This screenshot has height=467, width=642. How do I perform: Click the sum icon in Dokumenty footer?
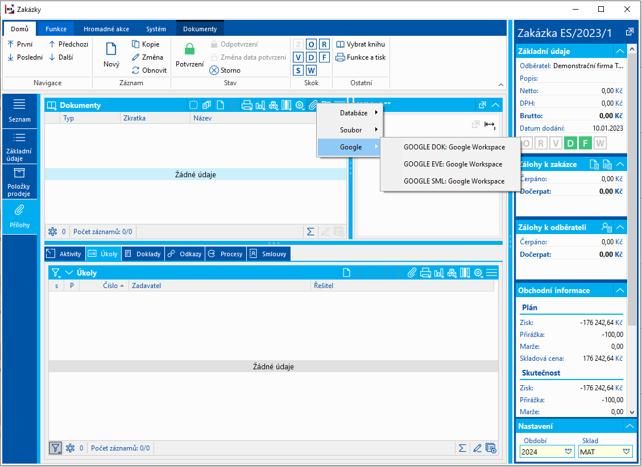(x=310, y=232)
